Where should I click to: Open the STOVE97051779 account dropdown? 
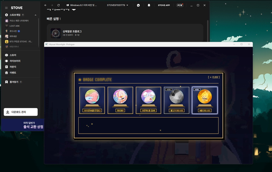[x=117, y=5]
